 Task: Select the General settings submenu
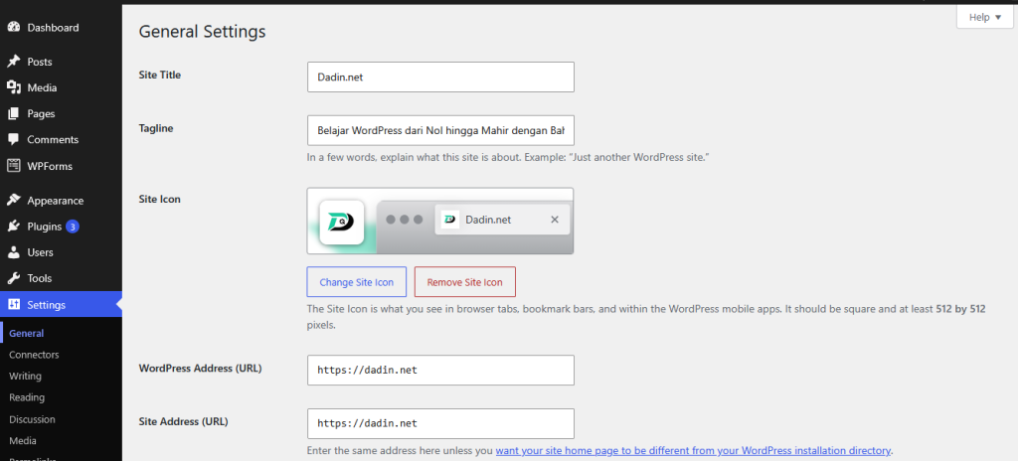coord(27,333)
